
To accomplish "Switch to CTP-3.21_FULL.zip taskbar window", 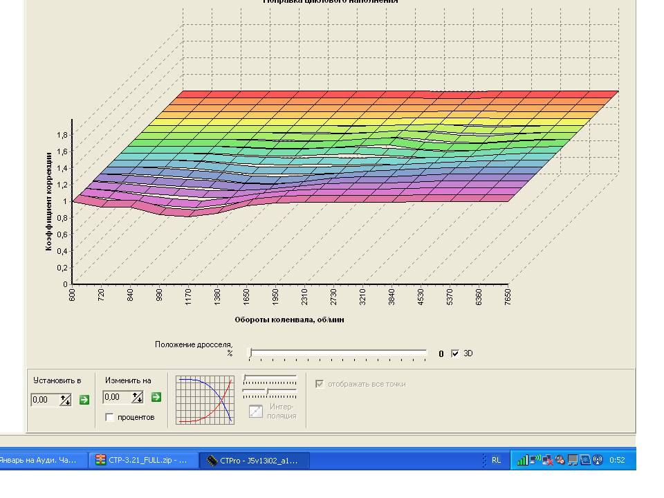I will point(144,461).
